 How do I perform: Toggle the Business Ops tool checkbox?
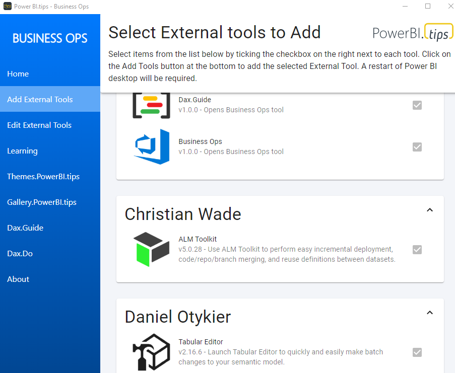tap(417, 147)
